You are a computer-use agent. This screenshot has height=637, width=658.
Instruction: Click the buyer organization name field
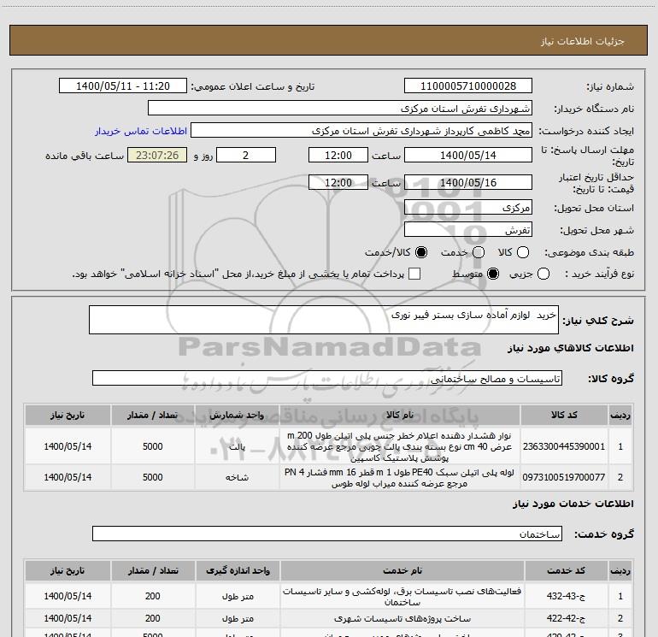(340, 109)
